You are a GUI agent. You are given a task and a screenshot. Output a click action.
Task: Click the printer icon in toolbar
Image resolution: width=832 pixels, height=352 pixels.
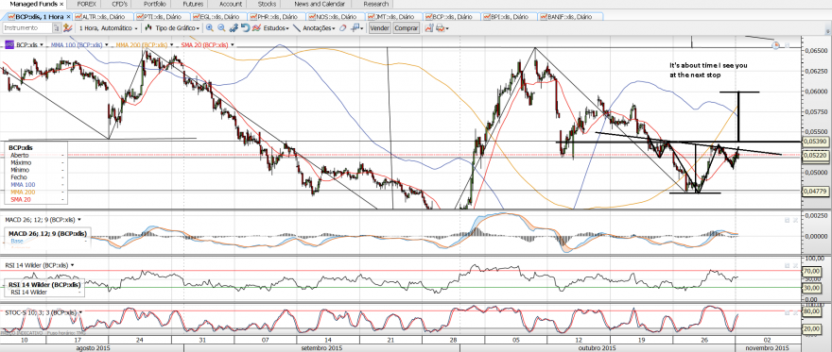(x=441, y=28)
